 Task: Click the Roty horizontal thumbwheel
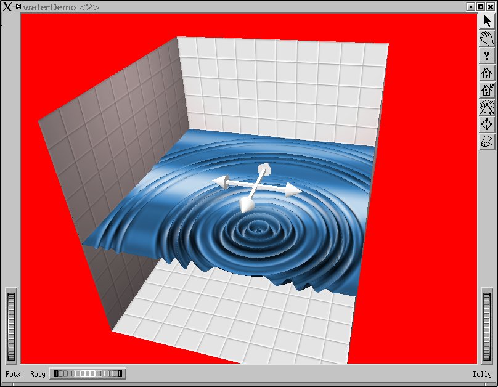tap(88, 373)
